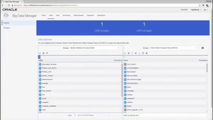Click the container icon beside MyContainer
The image size is (213, 120).
coord(125,72)
